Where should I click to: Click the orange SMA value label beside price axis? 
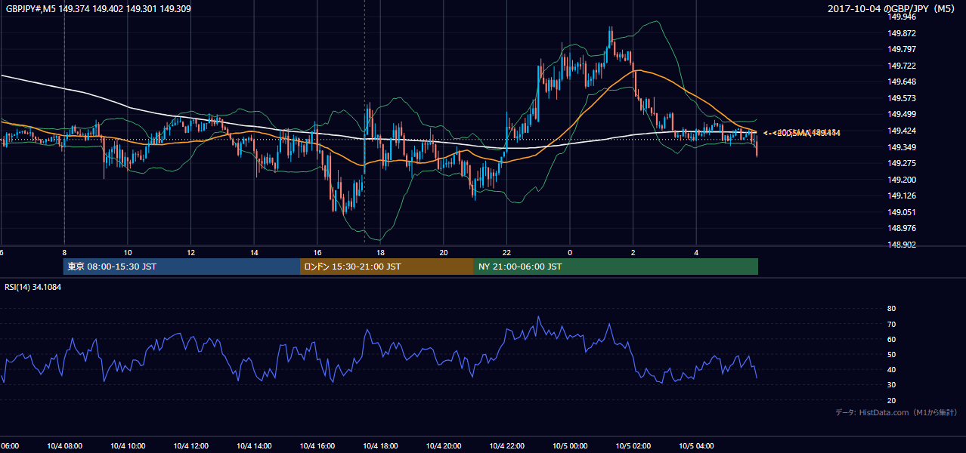coord(803,133)
